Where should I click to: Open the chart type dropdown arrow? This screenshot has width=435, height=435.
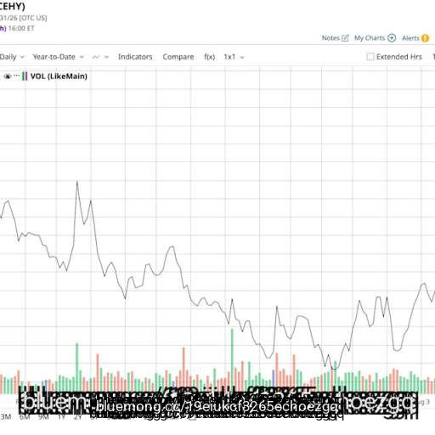point(106,57)
